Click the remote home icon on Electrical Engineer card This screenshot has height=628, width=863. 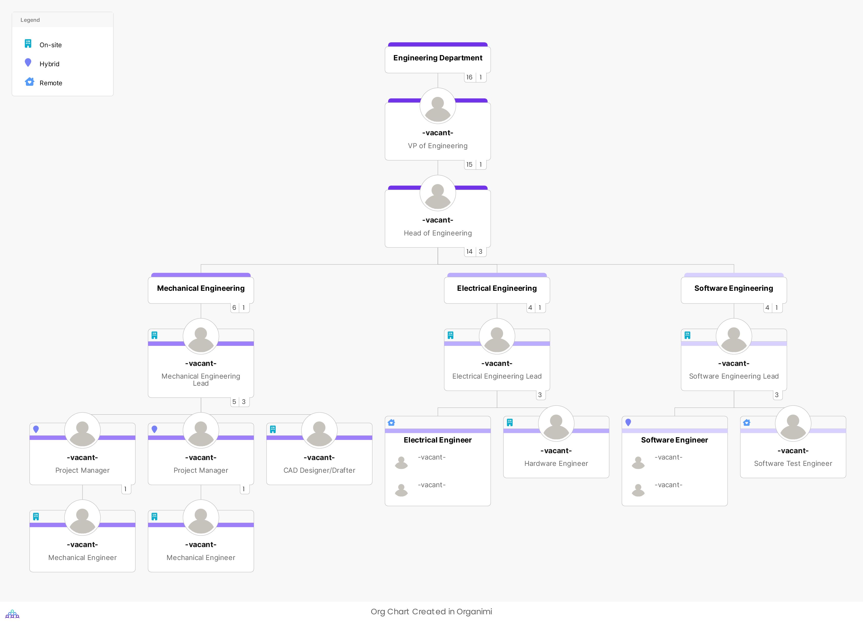391,422
